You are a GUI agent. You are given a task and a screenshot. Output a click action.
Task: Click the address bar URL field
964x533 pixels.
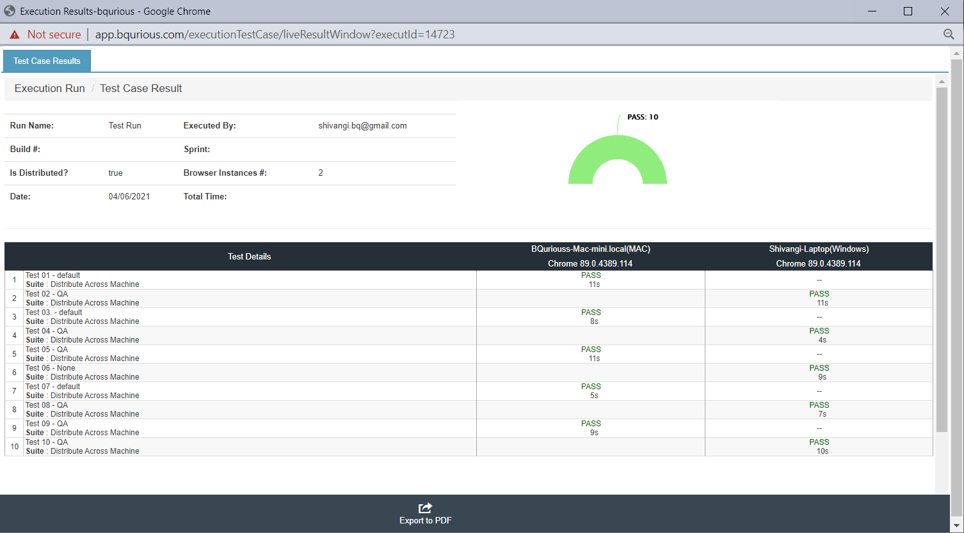(275, 35)
